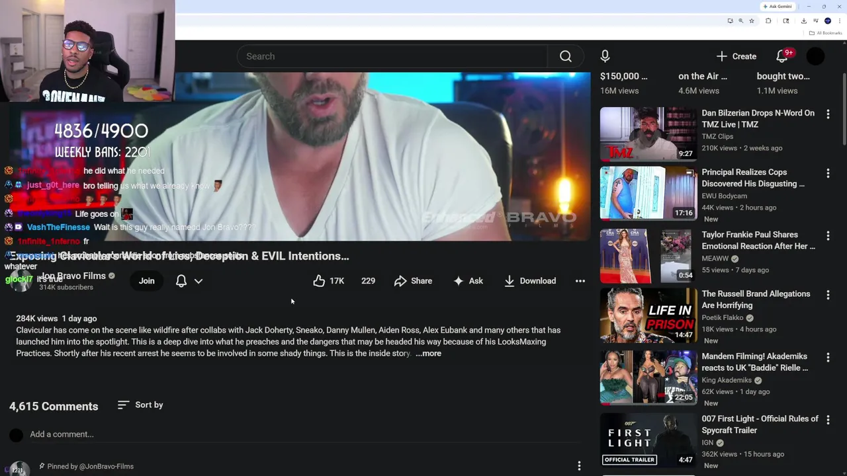The height and width of the screenshot is (476, 847).
Task: Open Chrome downloads tray icon
Action: (x=804, y=21)
